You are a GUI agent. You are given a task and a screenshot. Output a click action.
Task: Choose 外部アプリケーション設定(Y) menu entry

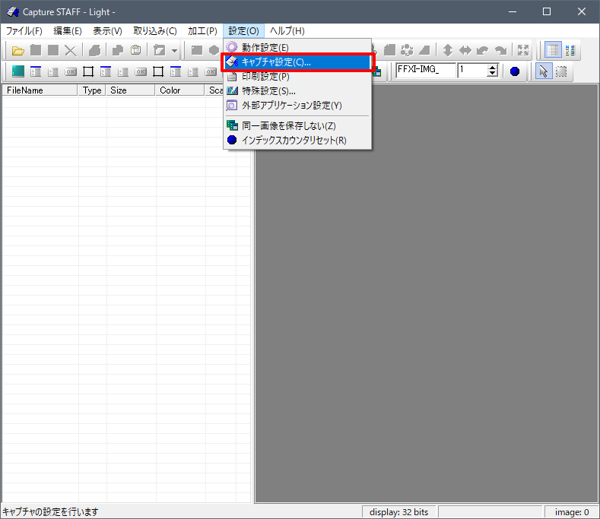[297, 106]
